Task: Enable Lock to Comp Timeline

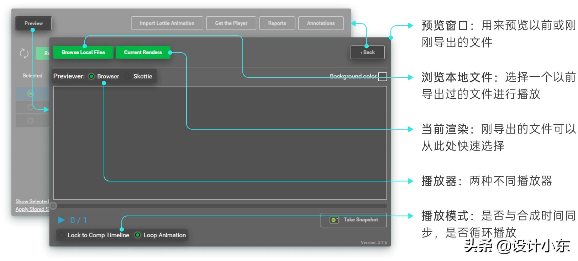Action: point(62,235)
